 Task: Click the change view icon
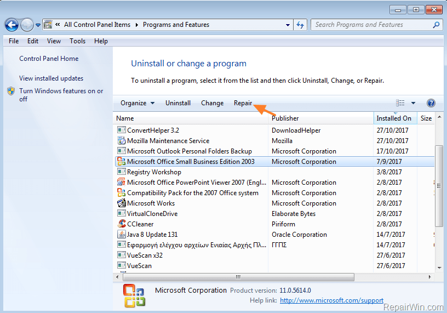[400, 103]
